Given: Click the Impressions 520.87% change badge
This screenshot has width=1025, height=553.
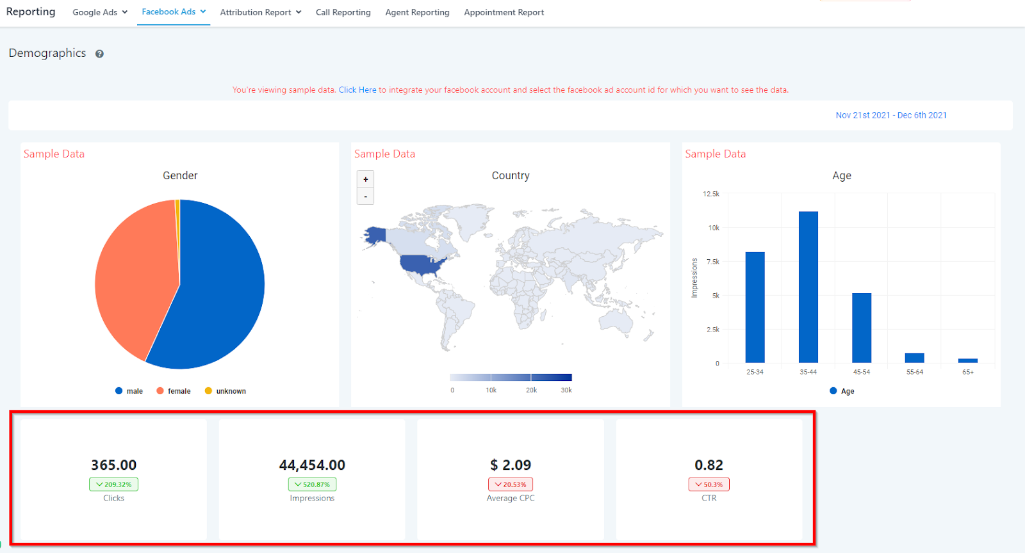Looking at the screenshot, I should click(x=312, y=485).
